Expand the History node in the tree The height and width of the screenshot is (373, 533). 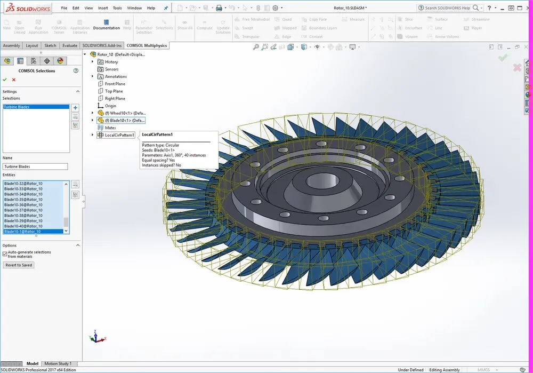click(x=92, y=61)
